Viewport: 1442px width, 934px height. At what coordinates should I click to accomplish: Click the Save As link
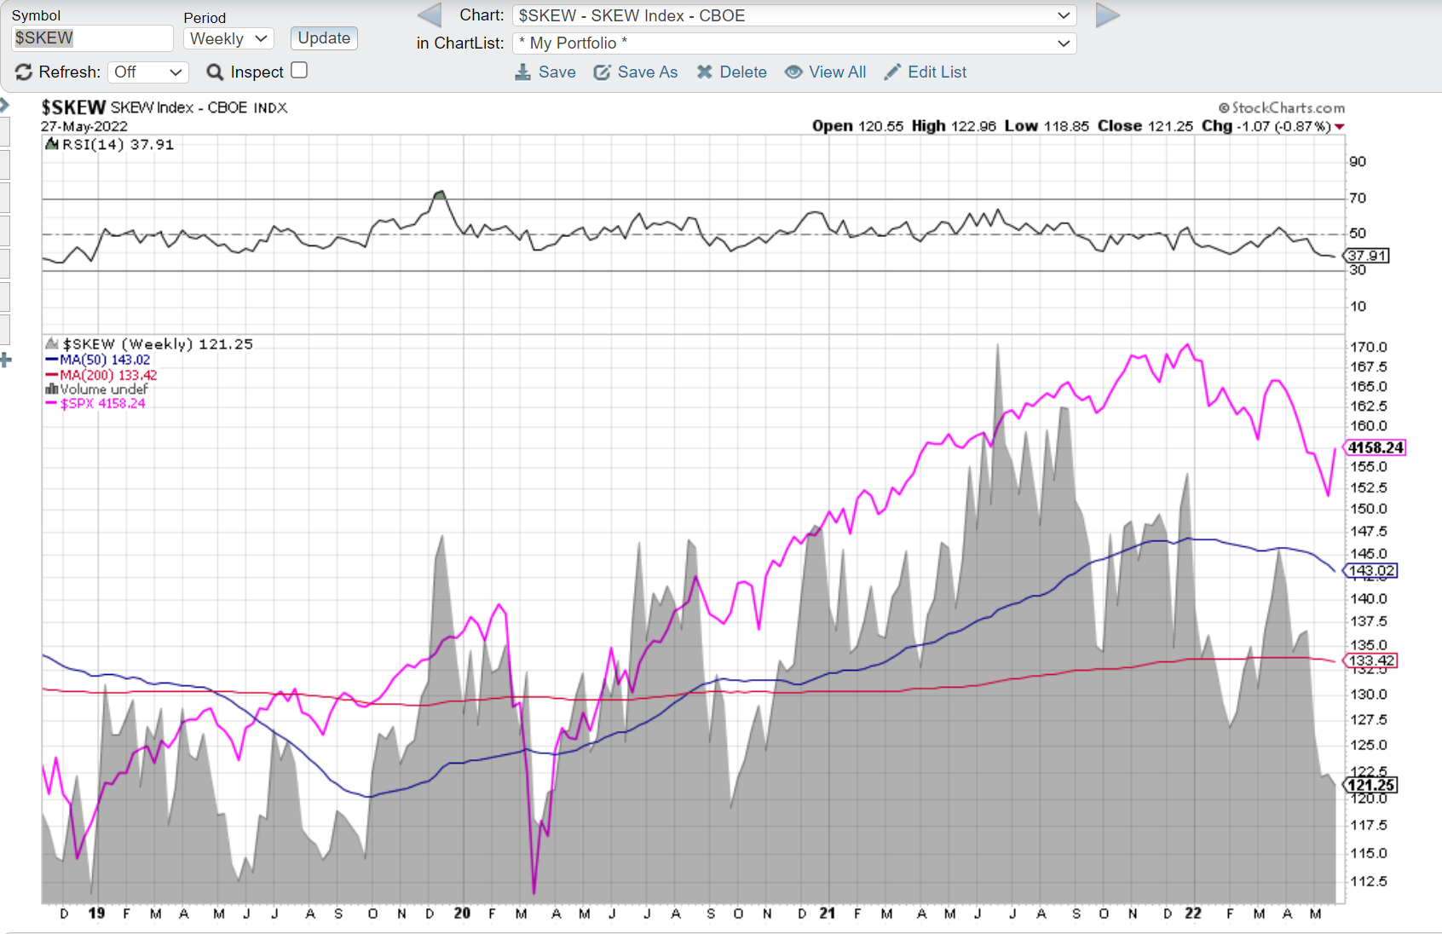tap(648, 72)
